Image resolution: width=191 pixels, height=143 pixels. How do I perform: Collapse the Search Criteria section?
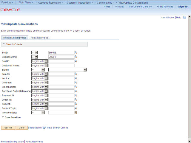[x=4, y=44]
